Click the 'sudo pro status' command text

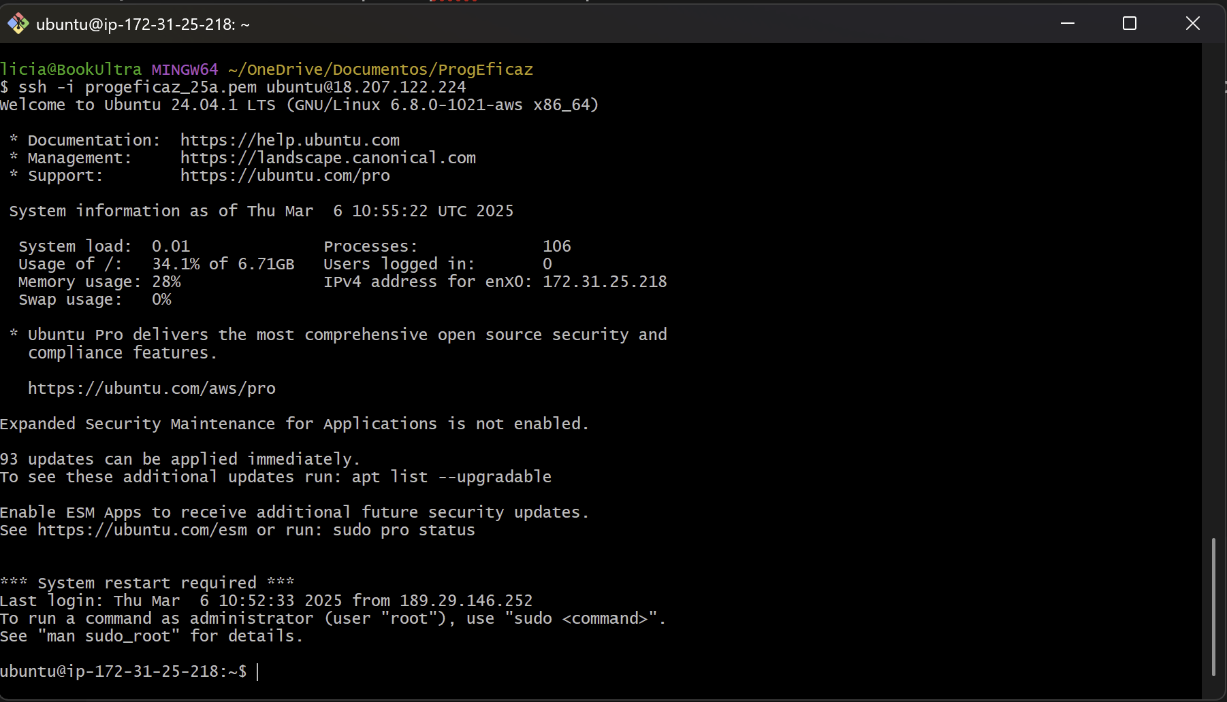point(403,530)
